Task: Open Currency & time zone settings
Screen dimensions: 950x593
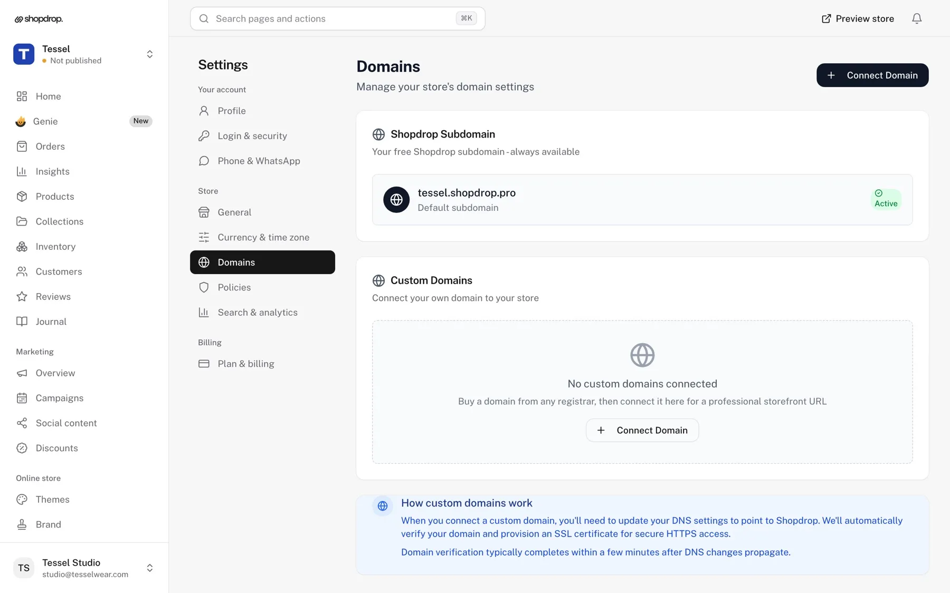Action: pos(262,237)
